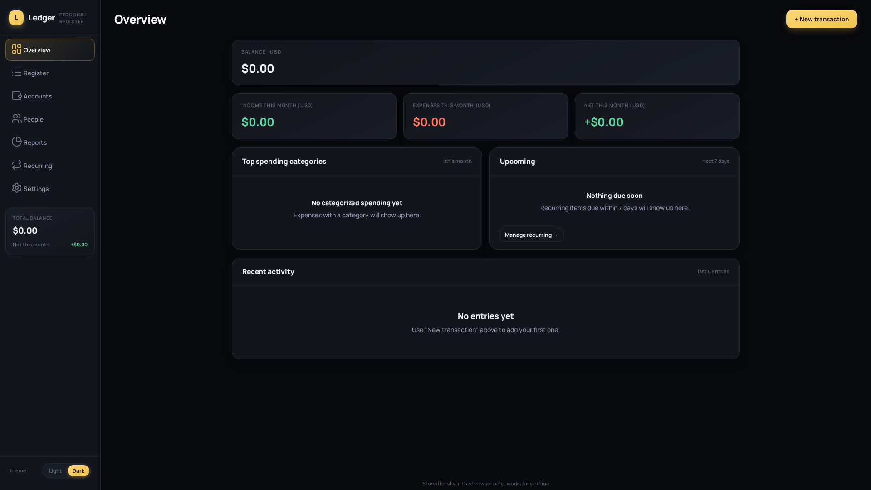871x490 pixels.
Task: Click the Expenses this month amount
Action: pyautogui.click(x=429, y=122)
